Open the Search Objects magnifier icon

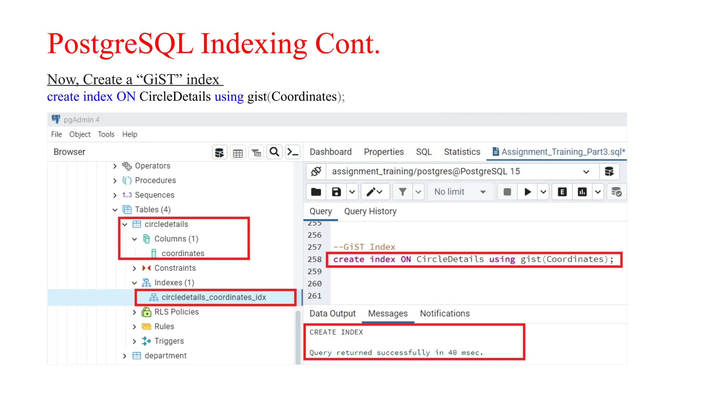(x=275, y=152)
